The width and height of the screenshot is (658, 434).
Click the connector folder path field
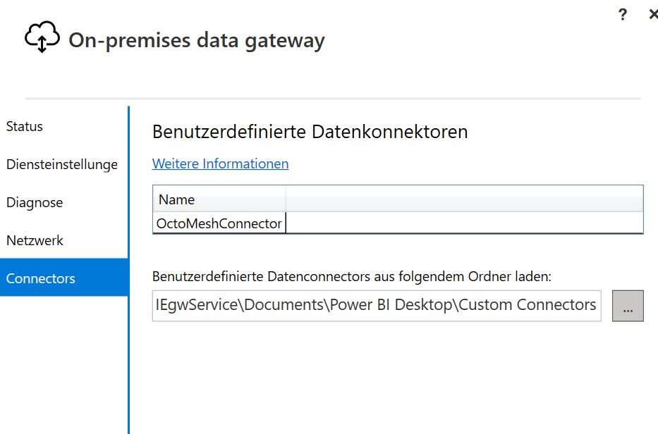(374, 305)
